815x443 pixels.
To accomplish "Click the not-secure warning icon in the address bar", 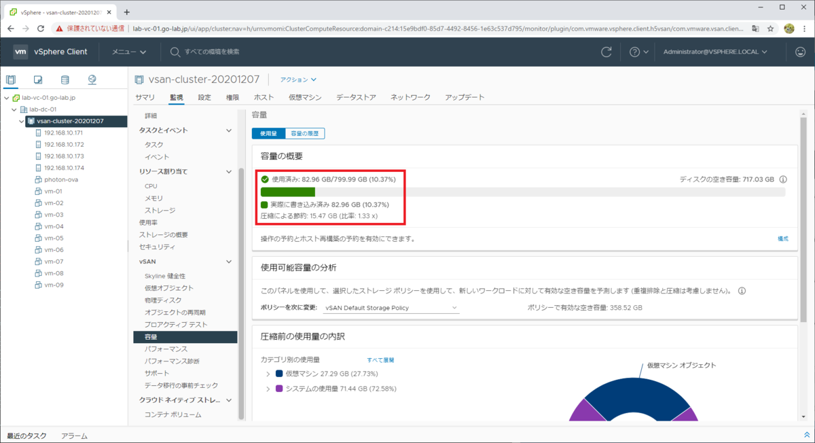I will (x=60, y=29).
